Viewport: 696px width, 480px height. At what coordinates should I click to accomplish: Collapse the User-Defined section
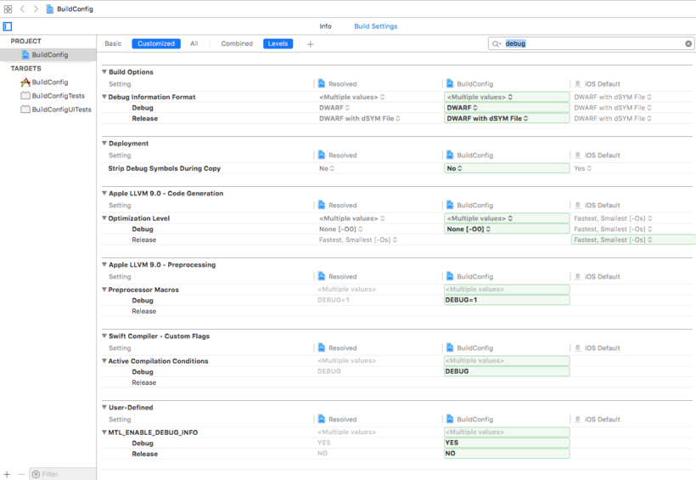pos(104,407)
